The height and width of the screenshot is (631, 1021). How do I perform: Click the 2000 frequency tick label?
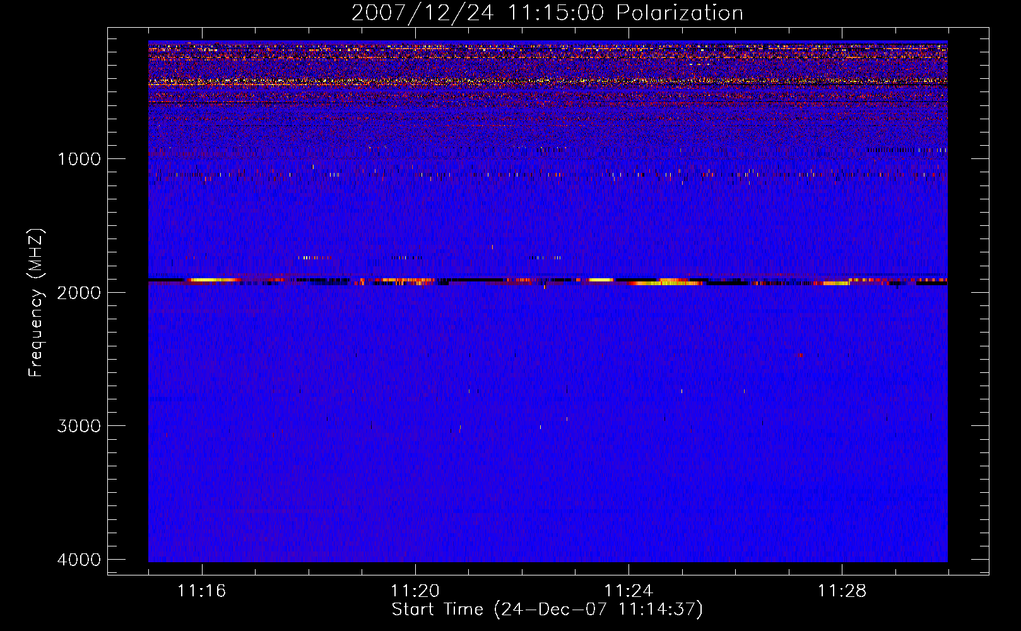(x=80, y=292)
